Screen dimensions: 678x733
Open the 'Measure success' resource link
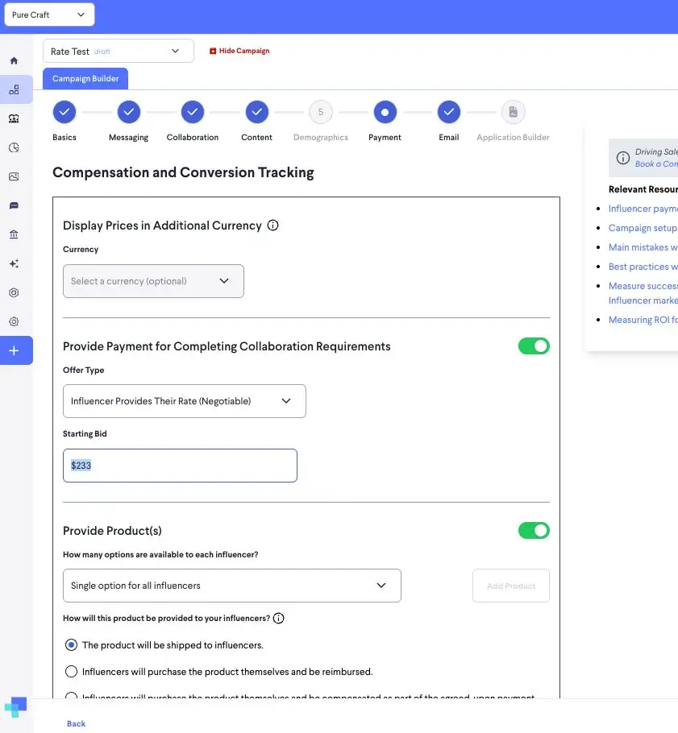(643, 293)
